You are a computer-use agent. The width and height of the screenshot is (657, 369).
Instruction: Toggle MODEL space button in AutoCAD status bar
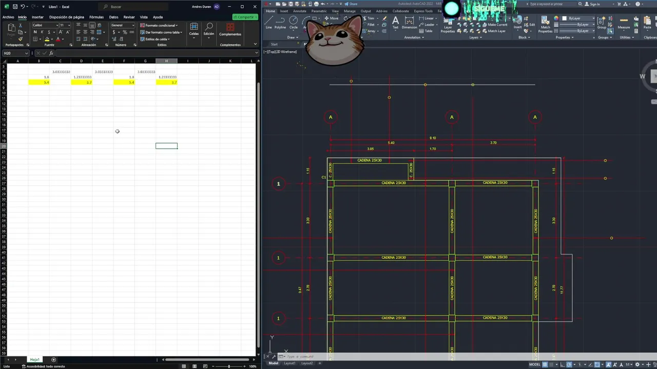click(x=534, y=364)
